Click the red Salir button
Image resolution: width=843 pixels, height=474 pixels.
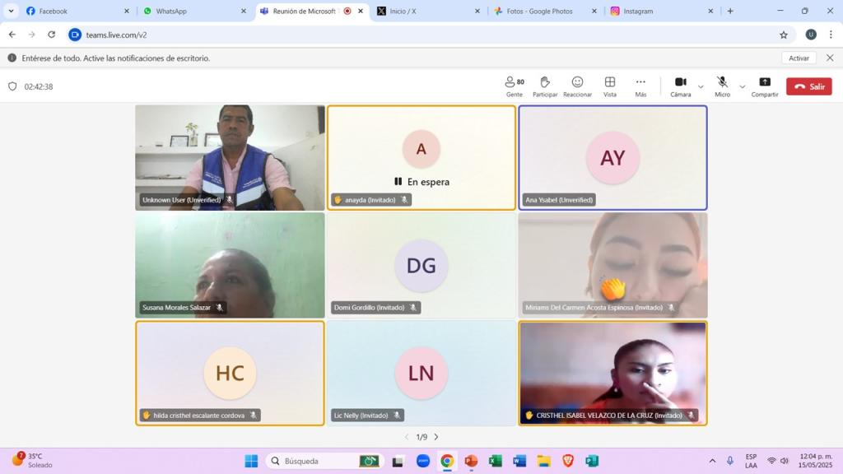tap(808, 86)
